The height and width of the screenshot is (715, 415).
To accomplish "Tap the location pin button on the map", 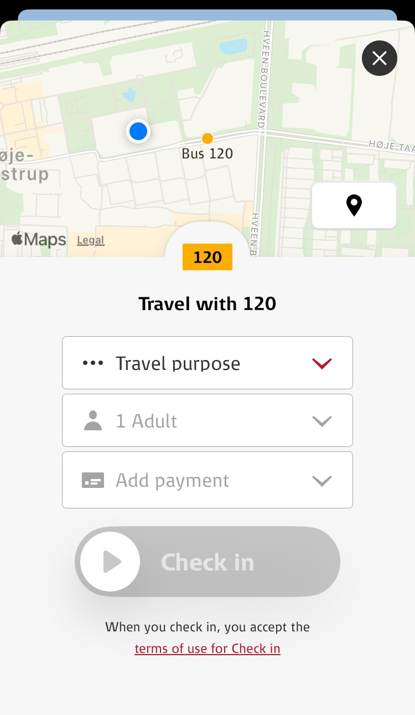I will coord(354,205).
